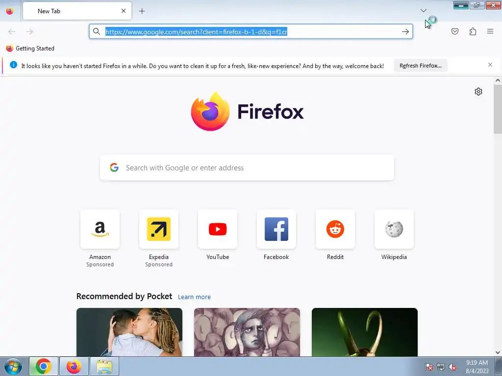Screen dimensions: 502x376
Task: Click the Save to Pocket icon
Action: point(454,31)
